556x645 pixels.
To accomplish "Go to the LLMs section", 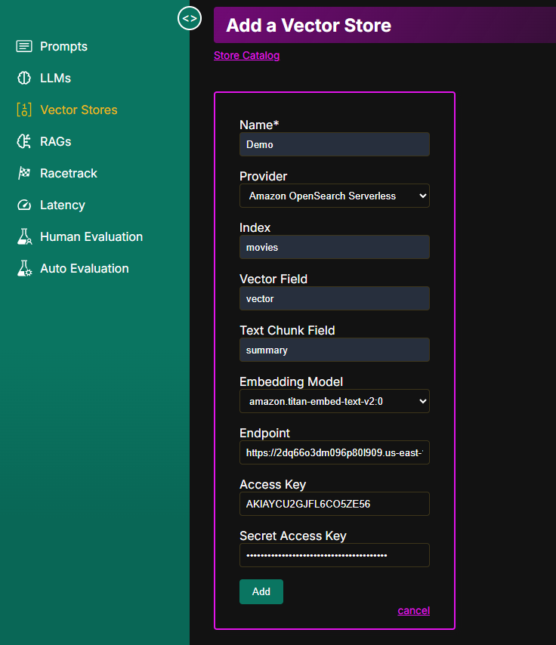I will tap(55, 78).
